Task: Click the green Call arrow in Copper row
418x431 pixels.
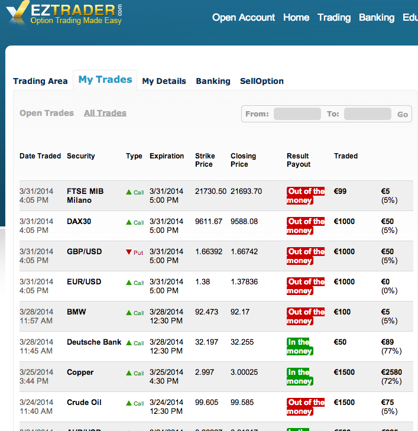Action: (x=129, y=372)
